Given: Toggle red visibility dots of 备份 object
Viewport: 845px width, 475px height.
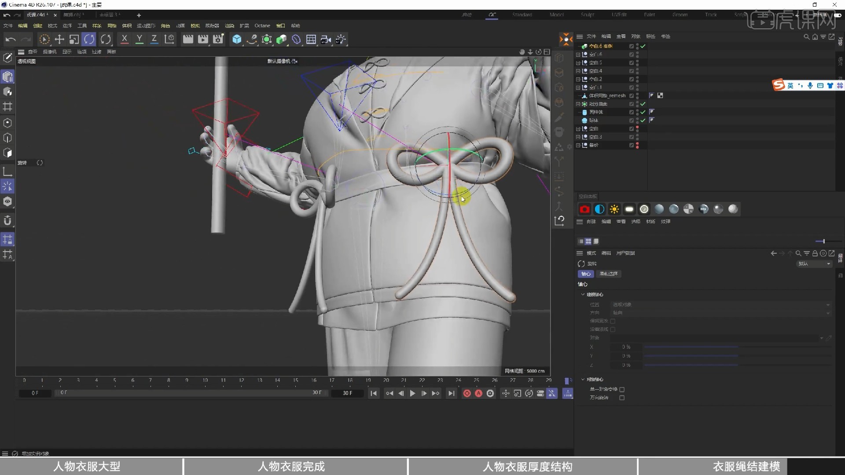Looking at the screenshot, I should (637, 145).
